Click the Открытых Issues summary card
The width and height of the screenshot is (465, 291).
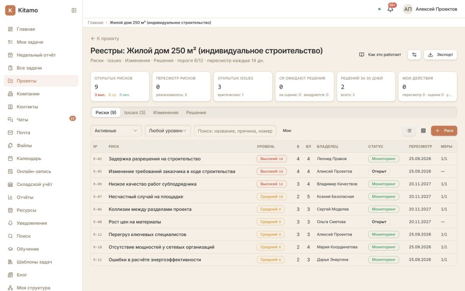click(x=243, y=86)
